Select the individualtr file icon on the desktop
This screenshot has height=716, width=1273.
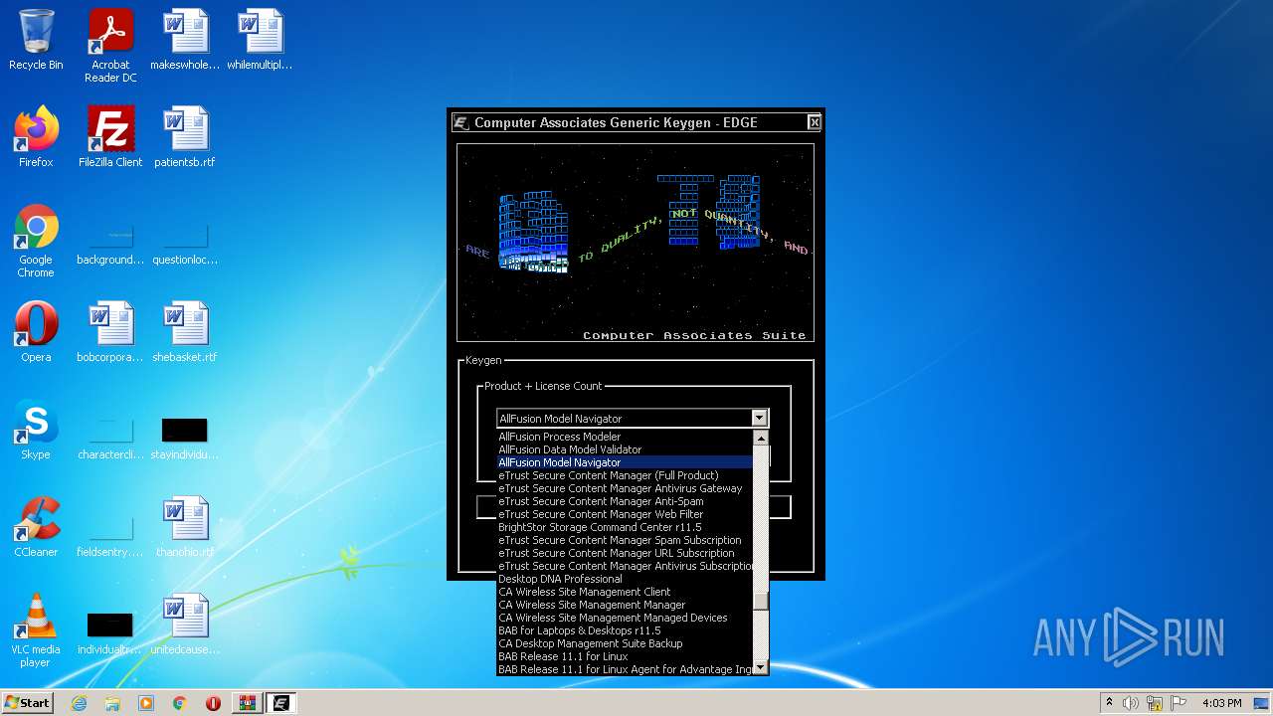[110, 634]
